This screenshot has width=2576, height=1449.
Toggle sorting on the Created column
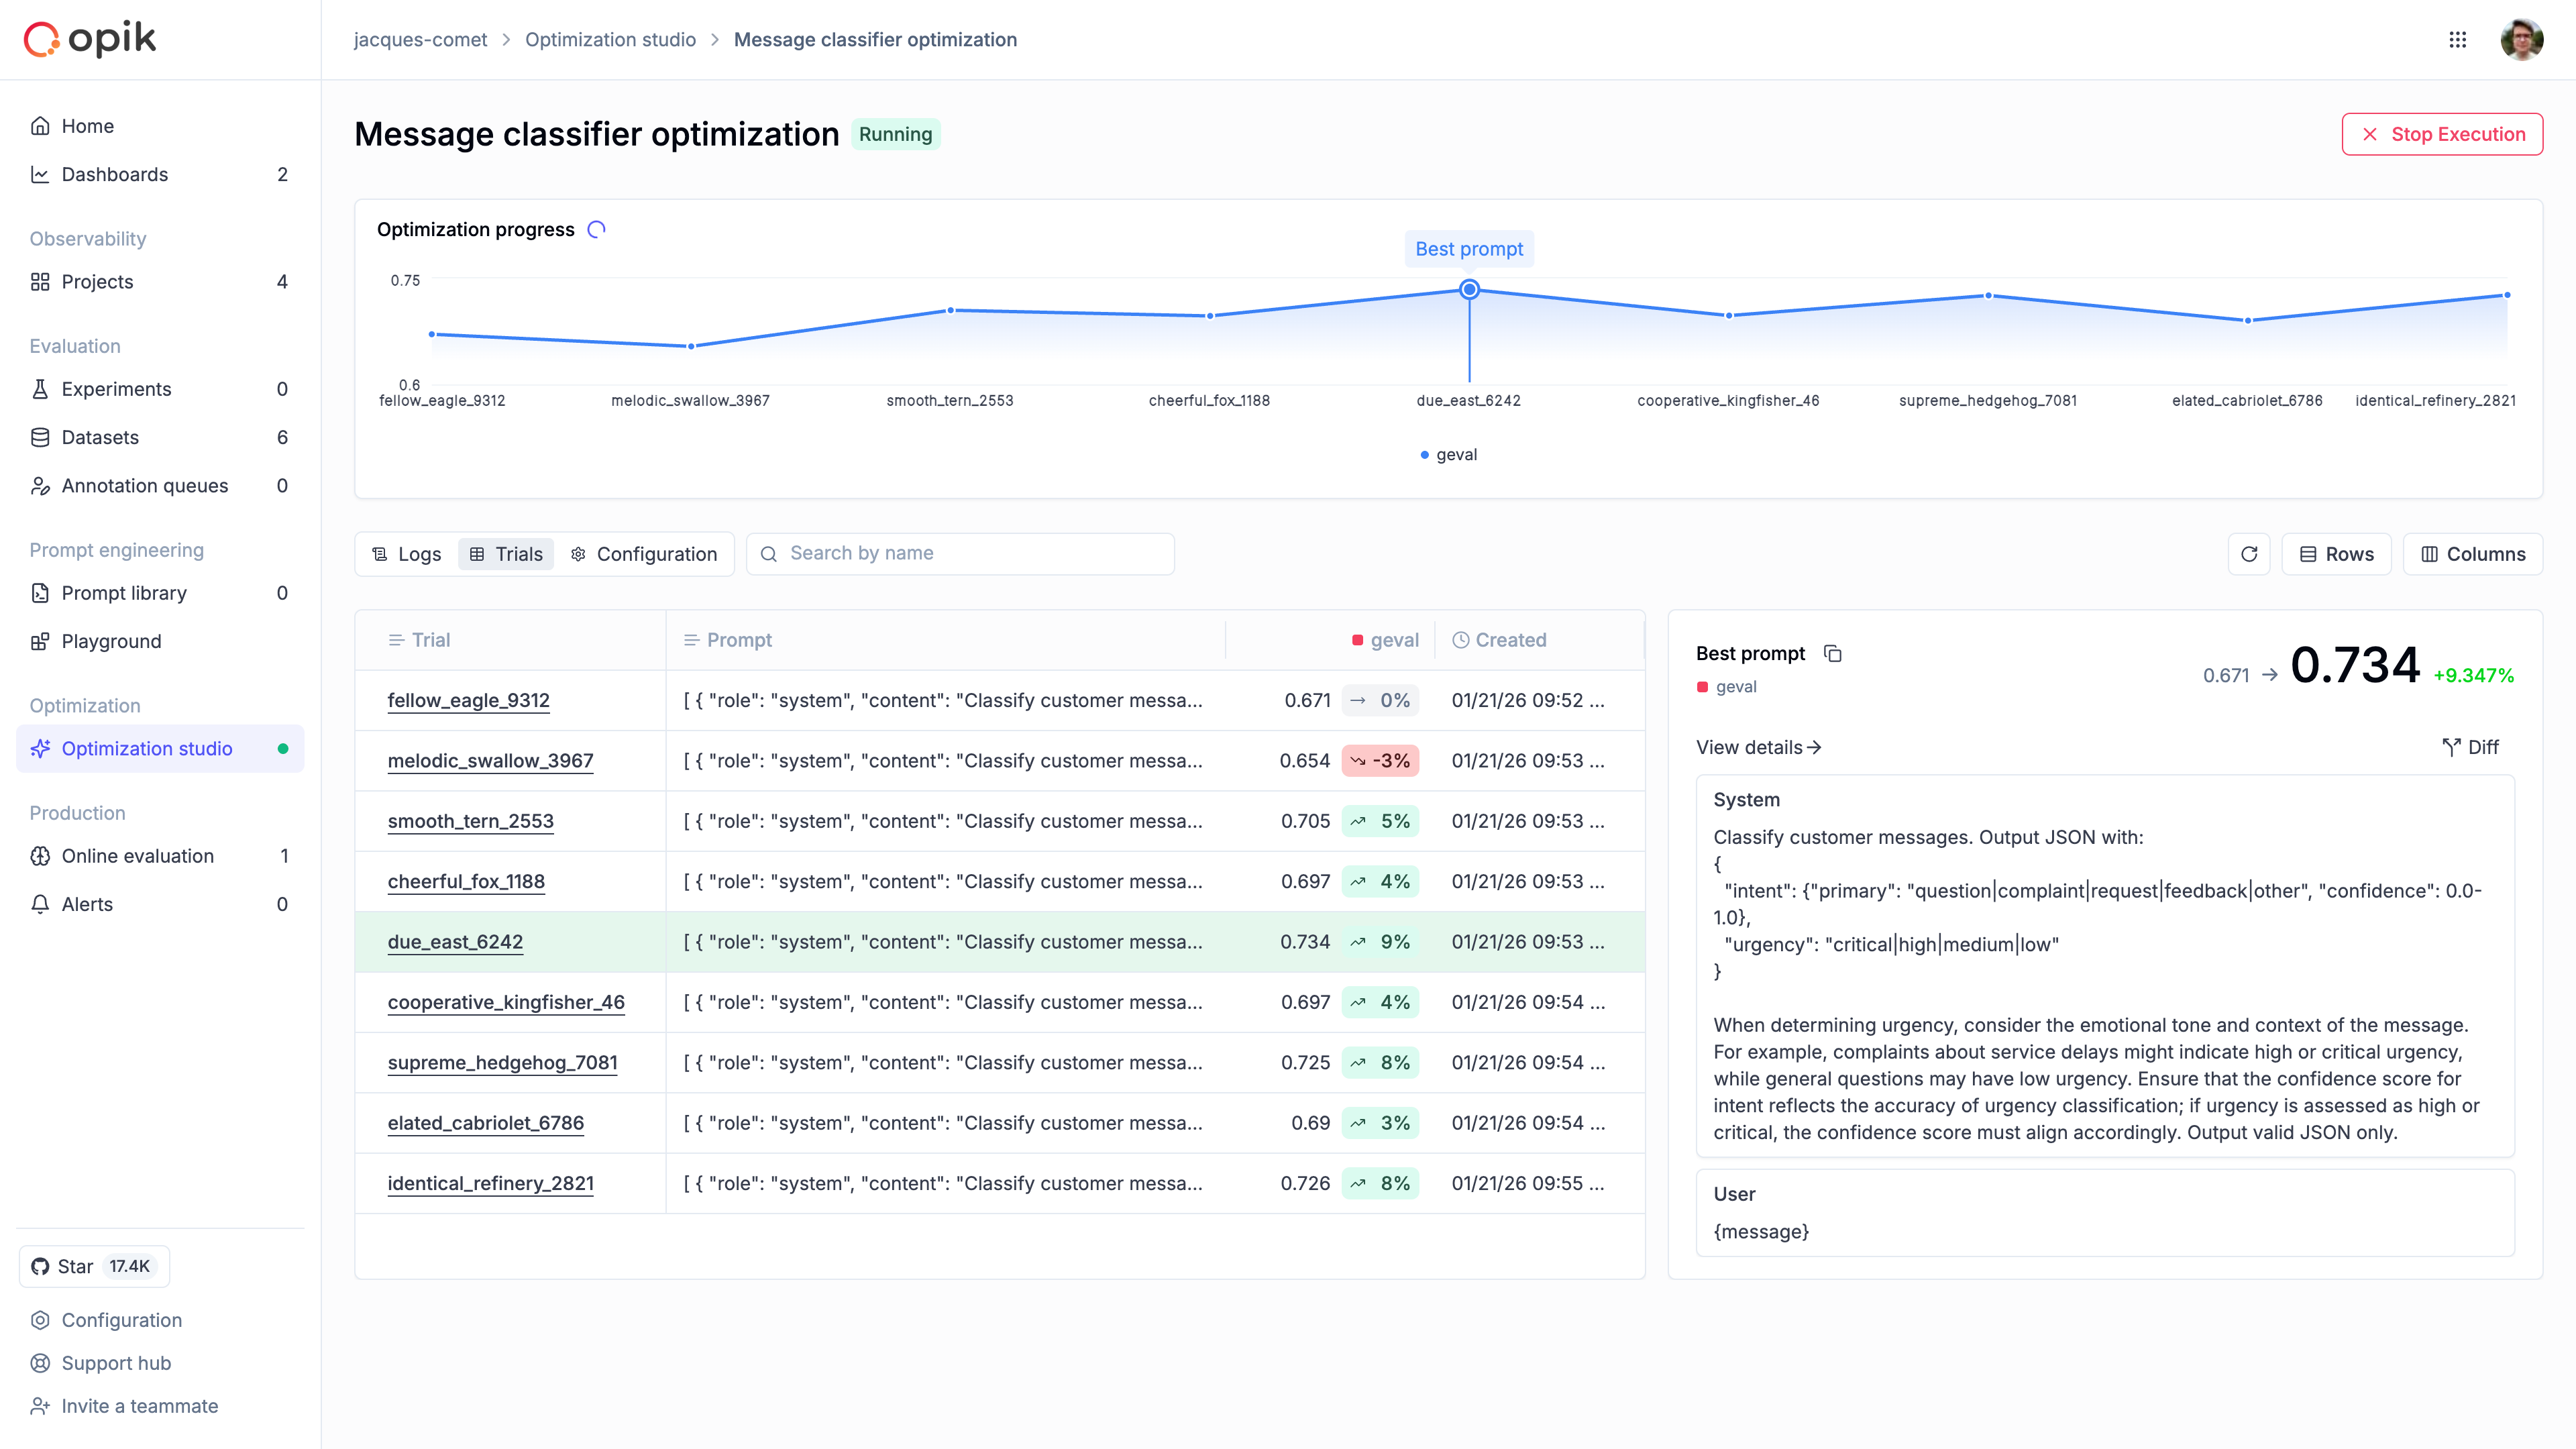click(1500, 640)
